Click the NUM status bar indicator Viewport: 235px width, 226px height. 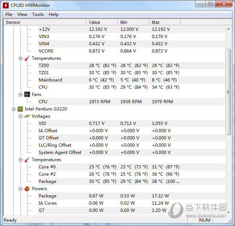(x=205, y=220)
